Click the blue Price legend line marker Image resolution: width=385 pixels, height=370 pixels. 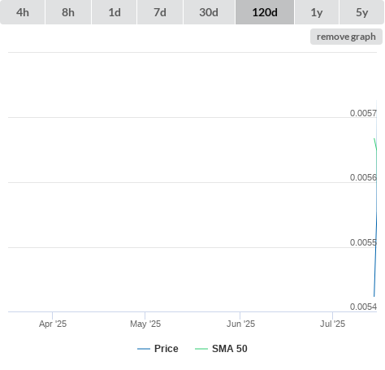144,349
